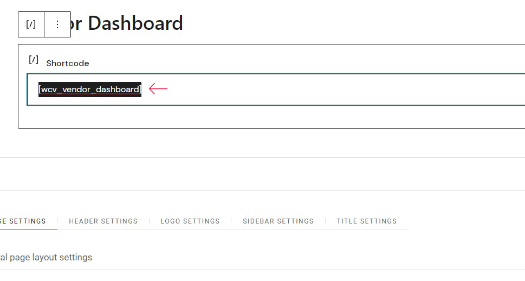Image resolution: width=525 pixels, height=281 pixels.
Task: Select the Shortcode label text
Action: [68, 63]
